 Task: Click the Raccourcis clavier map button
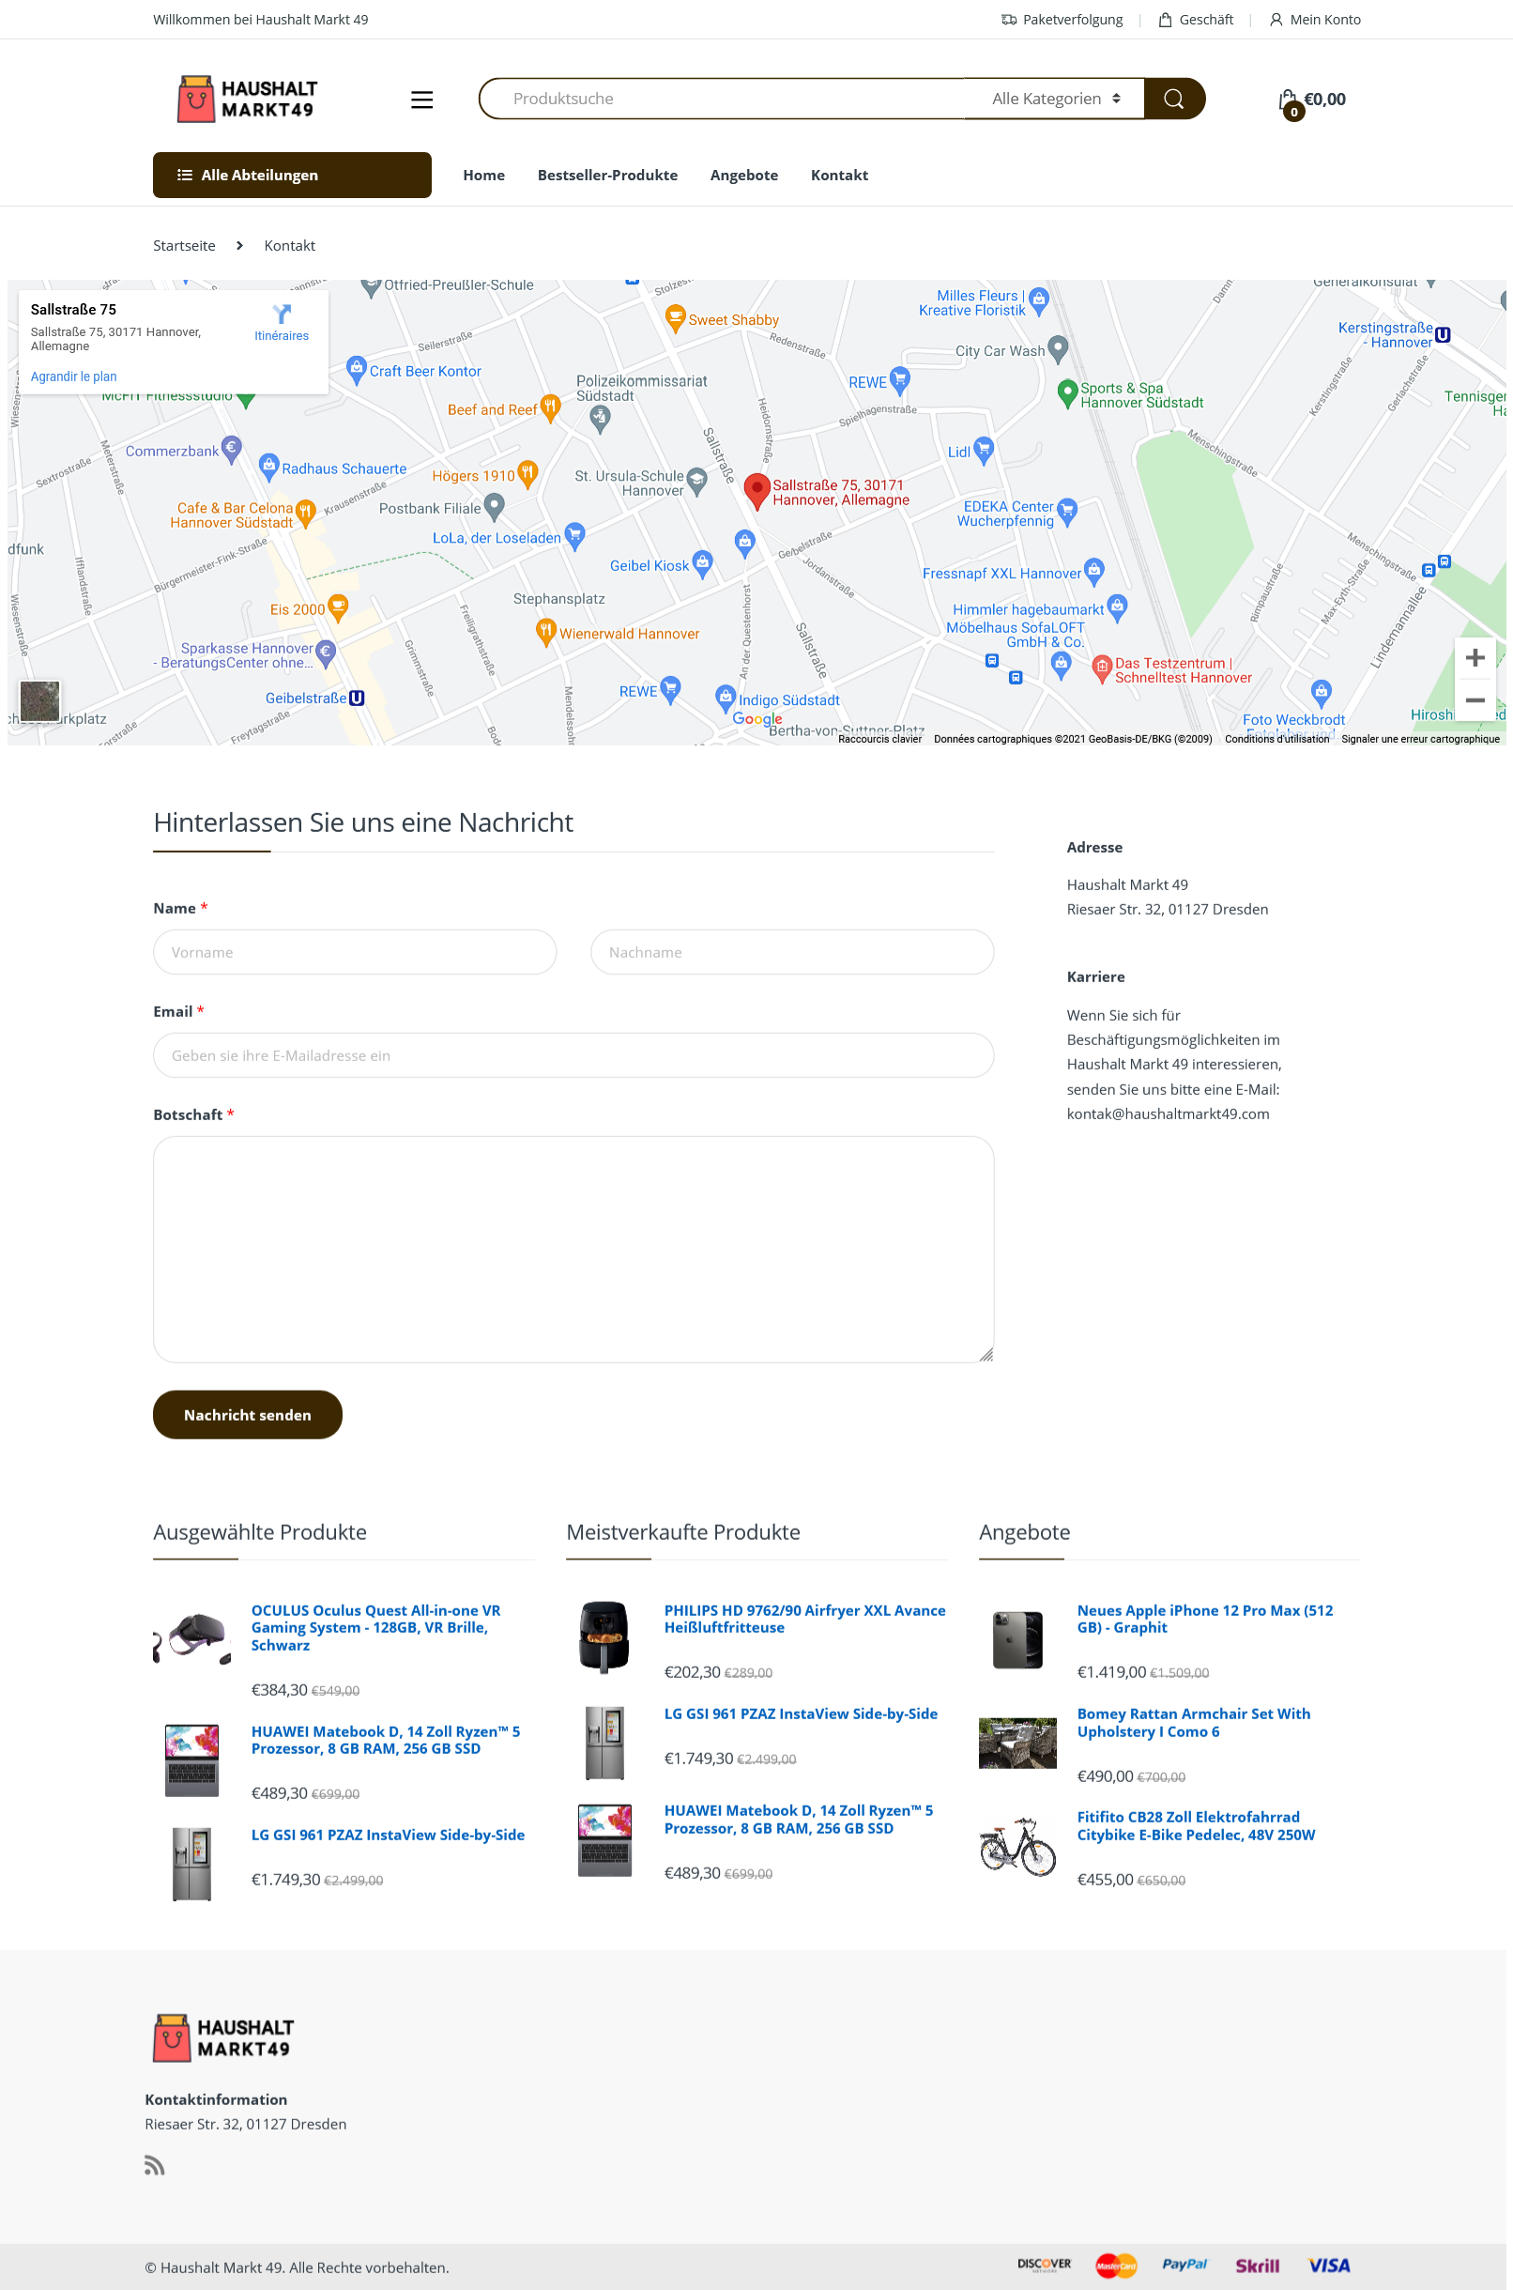point(879,738)
